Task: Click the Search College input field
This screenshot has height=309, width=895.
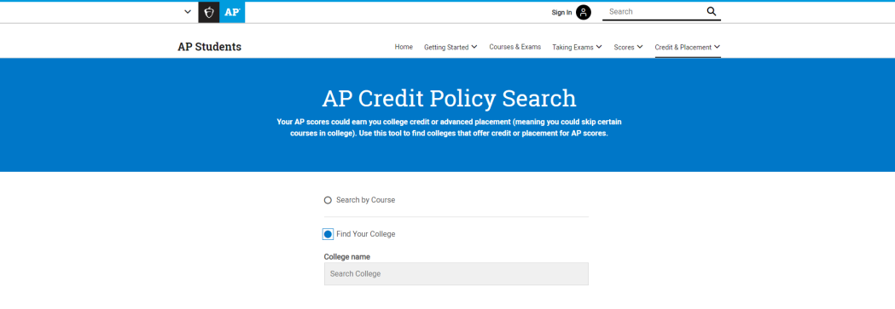Action: [x=456, y=274]
